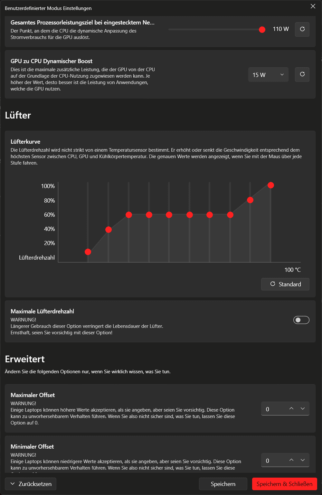Screen dimensions: 322x495
Task: Increase Minimaler Offset with up arrow
Action: click(291, 460)
